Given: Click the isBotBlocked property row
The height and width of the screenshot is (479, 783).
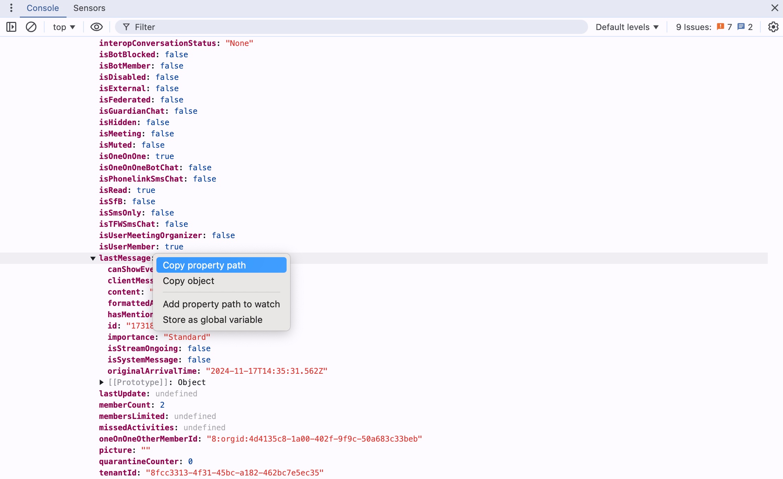Looking at the screenshot, I should coord(143,55).
